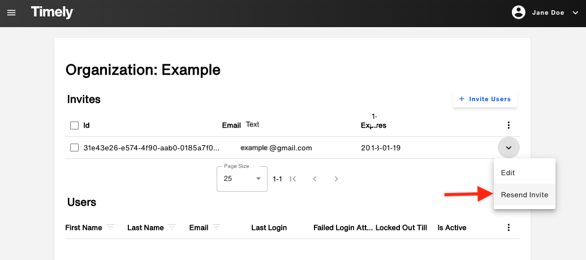Filter Users by Last Name
Viewport: 586px width, 260px height.
click(172, 227)
